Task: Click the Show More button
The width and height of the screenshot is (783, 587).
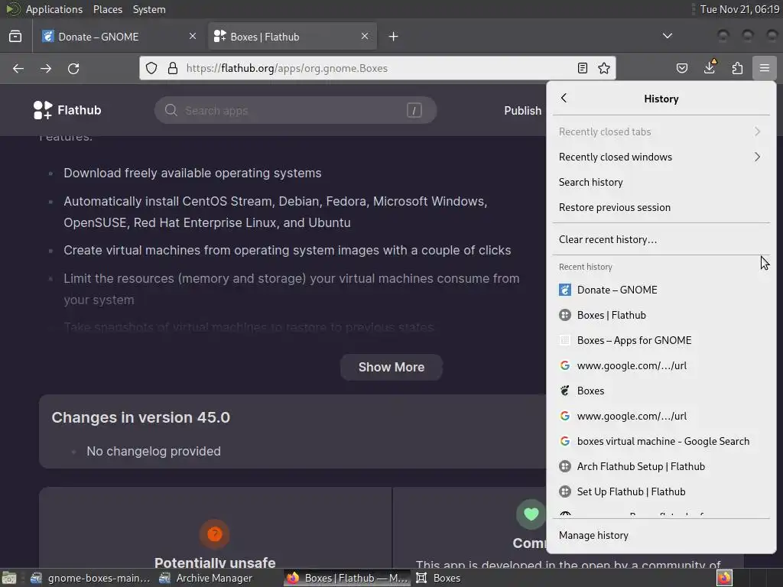Action: coord(391,367)
